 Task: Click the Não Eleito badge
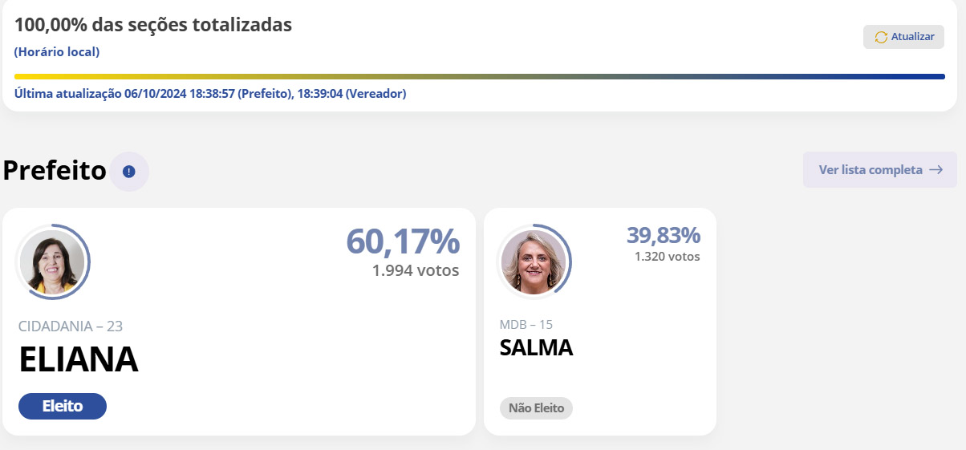[x=536, y=408]
